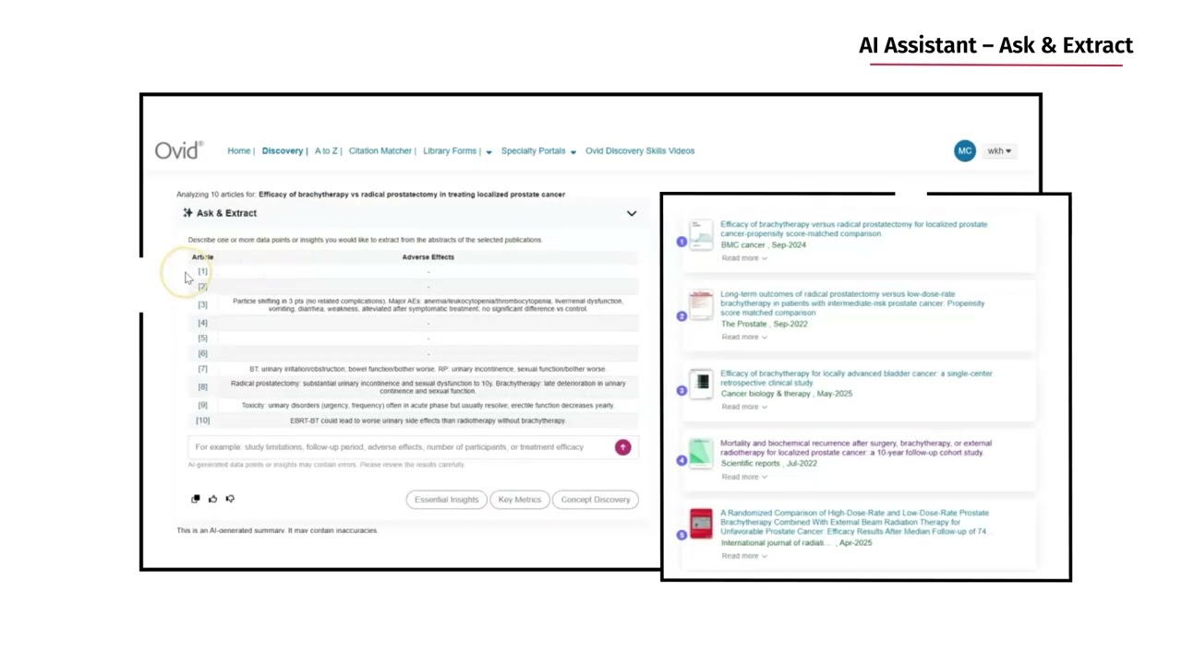
Task: Click the thumbnail of article 1
Action: [702, 234]
